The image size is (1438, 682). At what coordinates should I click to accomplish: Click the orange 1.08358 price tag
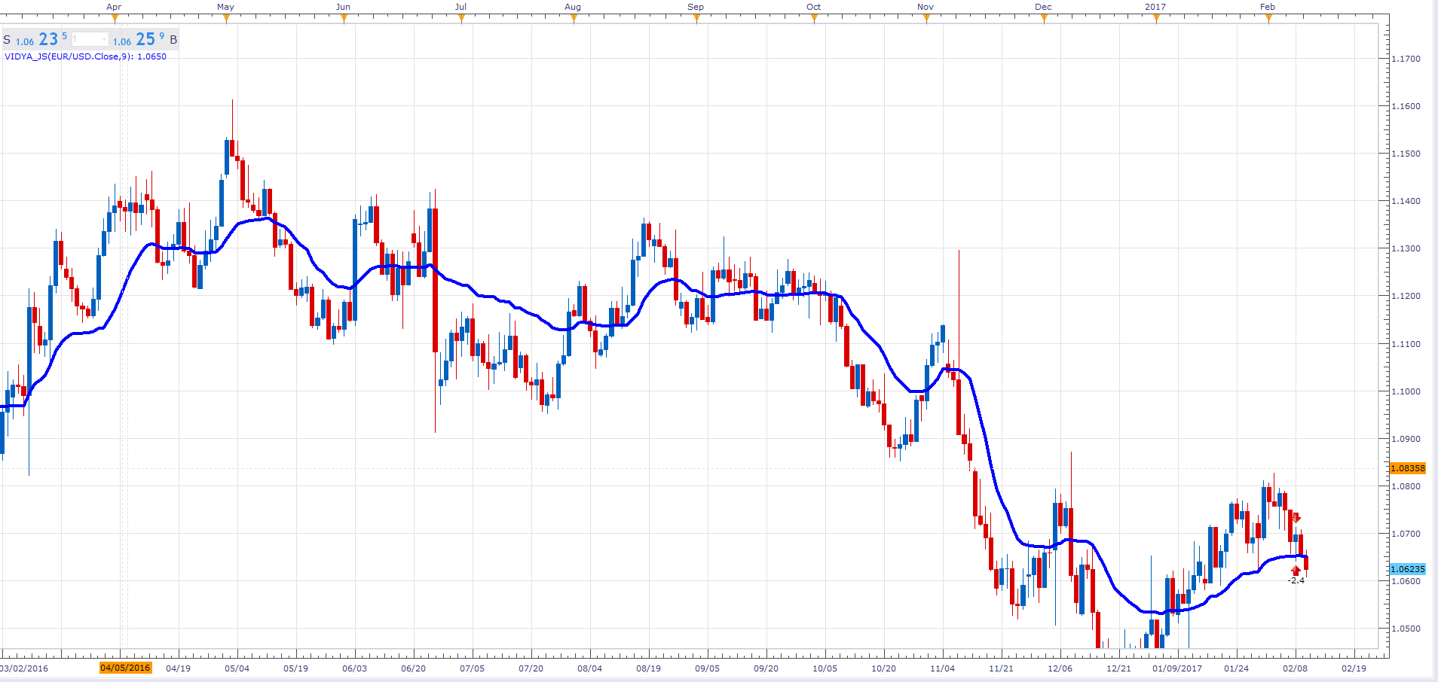point(1407,468)
